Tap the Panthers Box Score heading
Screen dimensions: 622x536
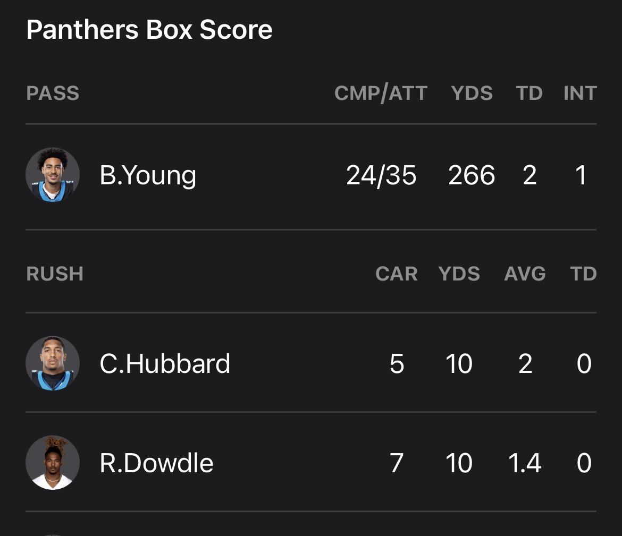pos(149,30)
